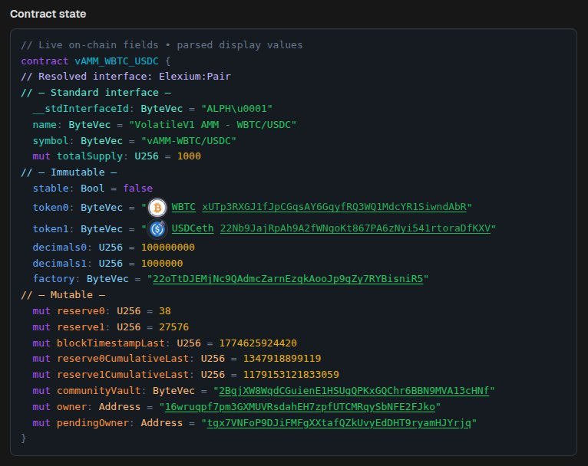Open WBTC address xUTp3RXGJ1fJpCGqsAY6... link
Viewport: 588px width, 466px height.
click(x=334, y=207)
